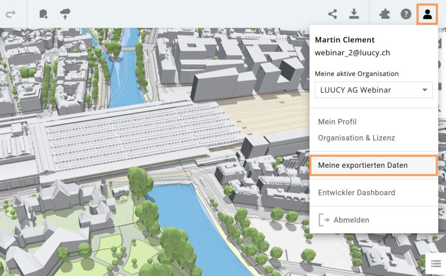
Task: Open the puzzle piece plugins icon
Action: pos(385,14)
